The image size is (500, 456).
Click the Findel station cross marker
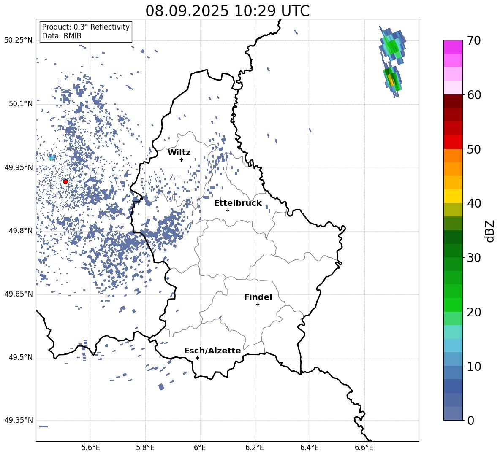click(258, 305)
